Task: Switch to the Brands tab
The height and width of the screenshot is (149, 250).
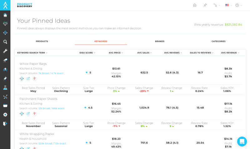Action: pyautogui.click(x=159, y=41)
